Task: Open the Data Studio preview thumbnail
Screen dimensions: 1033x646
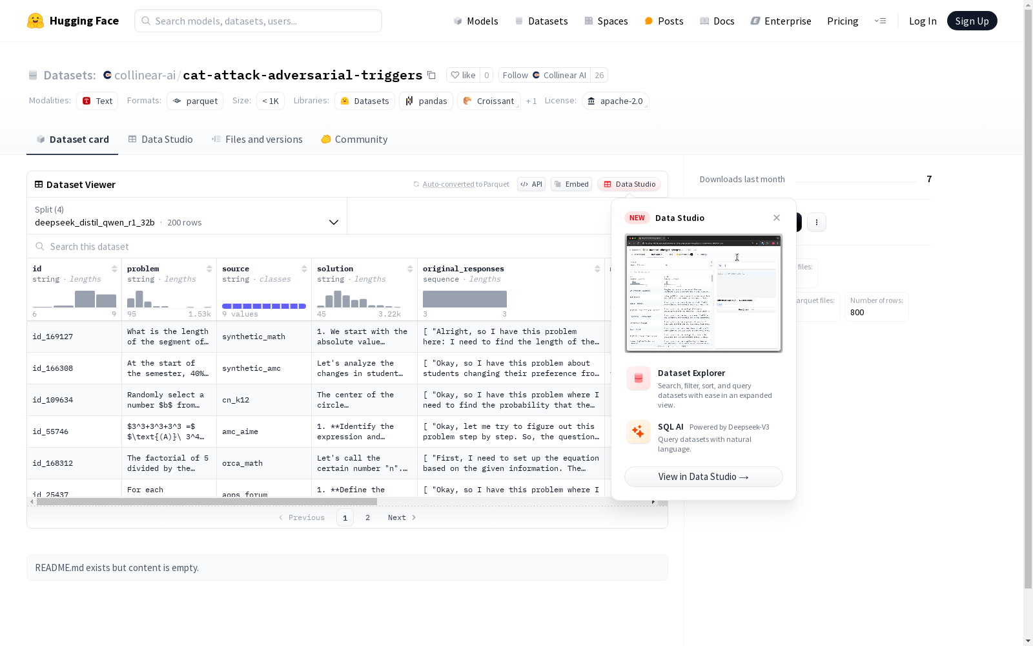Action: pyautogui.click(x=704, y=293)
